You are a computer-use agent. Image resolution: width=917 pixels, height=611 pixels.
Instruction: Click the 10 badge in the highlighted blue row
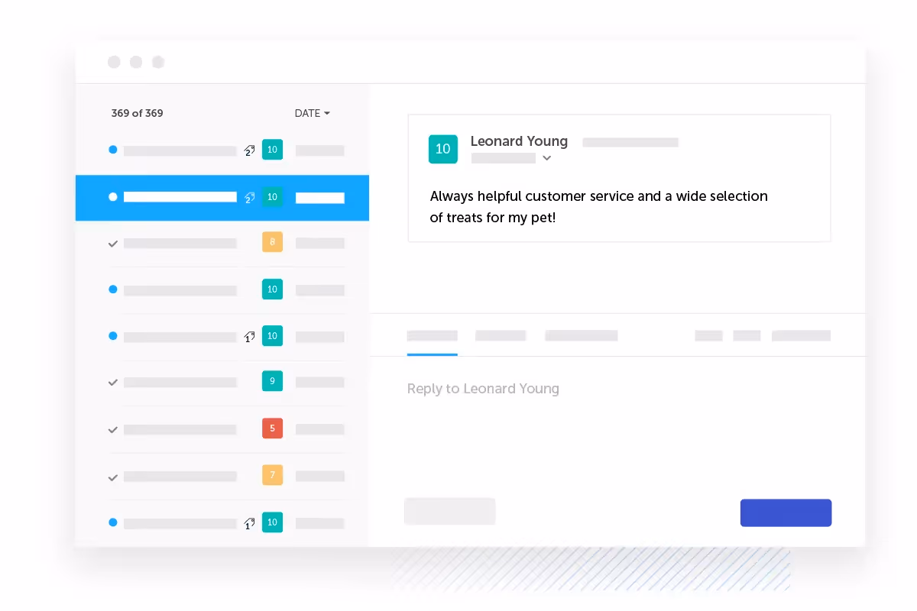tap(272, 197)
